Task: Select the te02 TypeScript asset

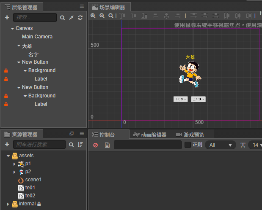Action: (x=27, y=196)
